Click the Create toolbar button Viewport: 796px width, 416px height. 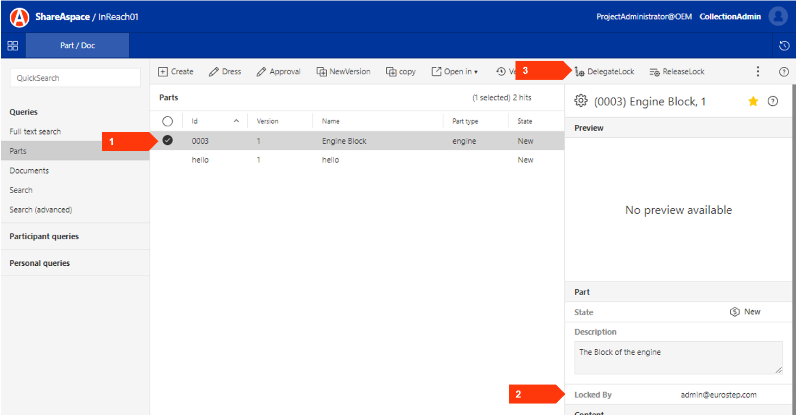[176, 72]
